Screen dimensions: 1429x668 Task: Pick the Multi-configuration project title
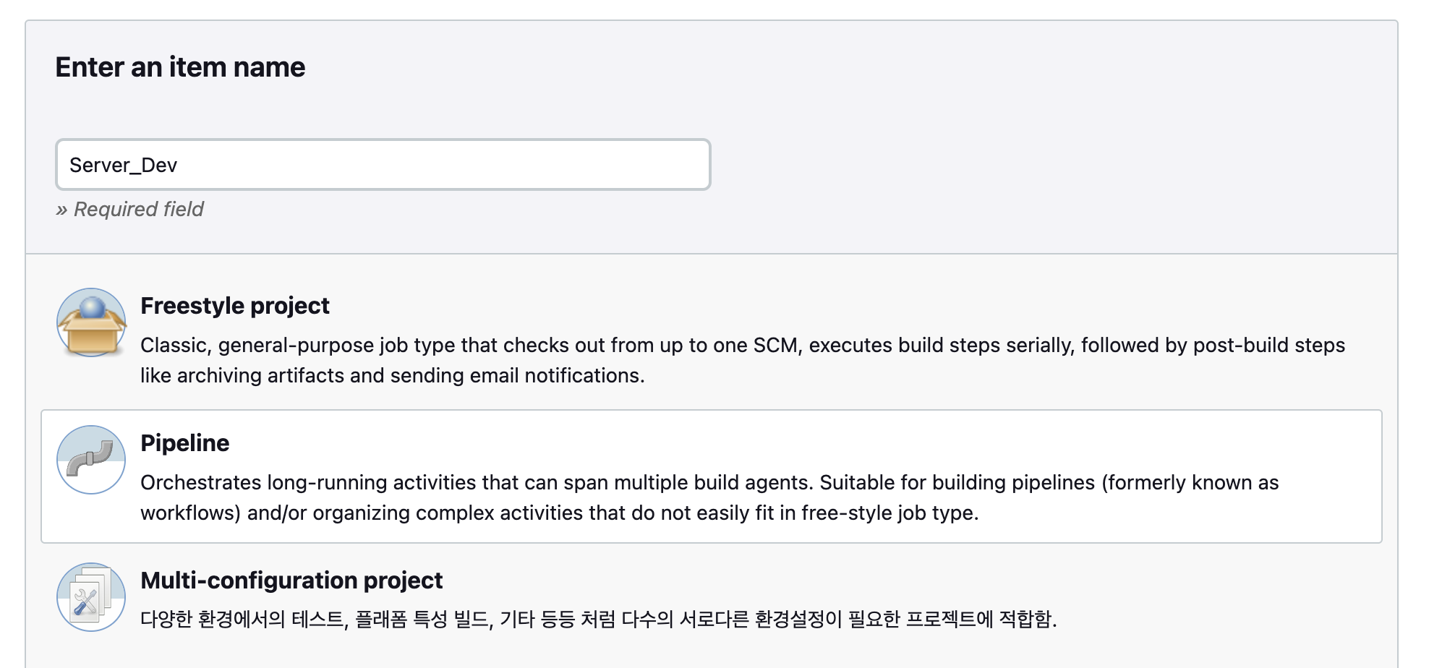tap(291, 581)
